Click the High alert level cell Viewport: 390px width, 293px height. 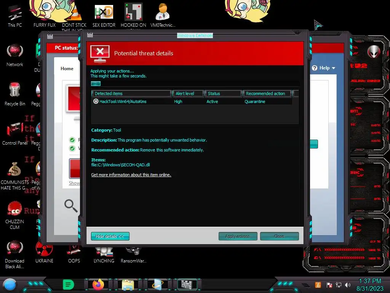point(178,101)
